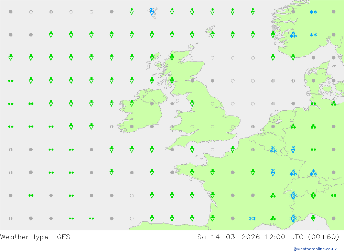Click the four-dot heavy rain symbol over the Alps
The width and height of the screenshot is (344, 252).
(x=313, y=195)
